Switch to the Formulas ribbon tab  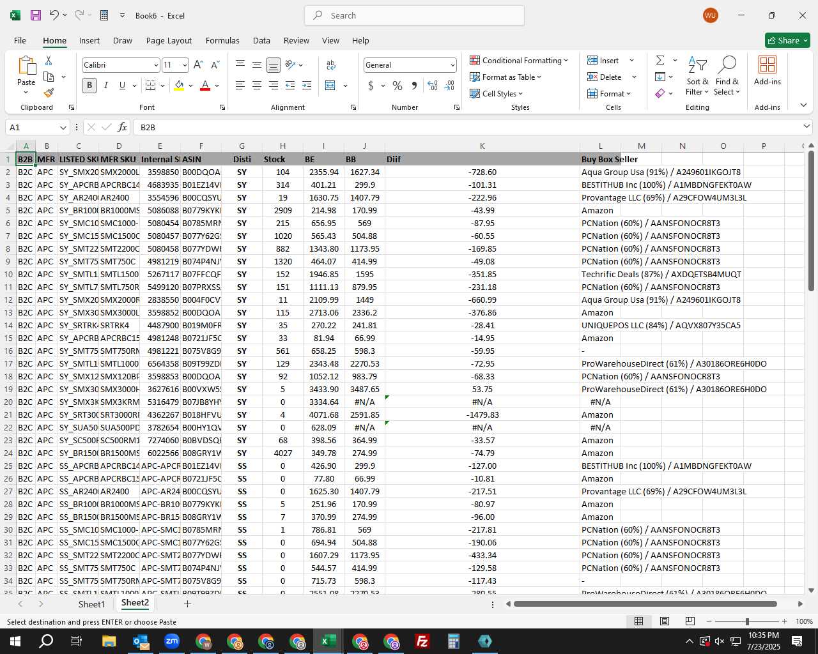(222, 40)
